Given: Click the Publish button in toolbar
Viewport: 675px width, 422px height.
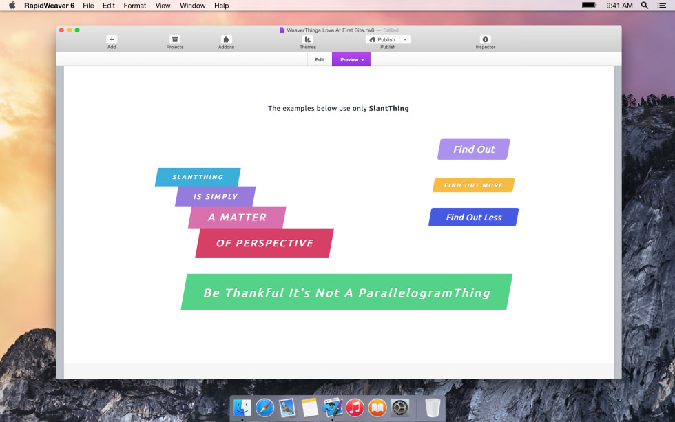Looking at the screenshot, I should pos(383,39).
